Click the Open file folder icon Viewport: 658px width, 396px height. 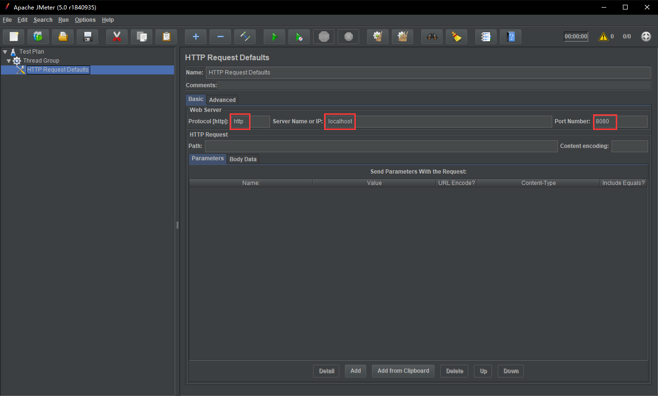pos(63,37)
